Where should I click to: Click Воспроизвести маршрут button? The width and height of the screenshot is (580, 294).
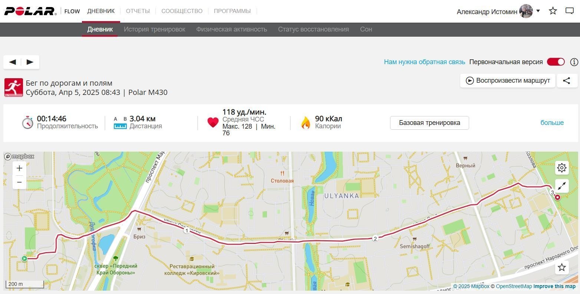[x=508, y=80]
